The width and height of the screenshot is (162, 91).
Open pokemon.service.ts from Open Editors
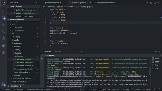[x=24, y=10]
